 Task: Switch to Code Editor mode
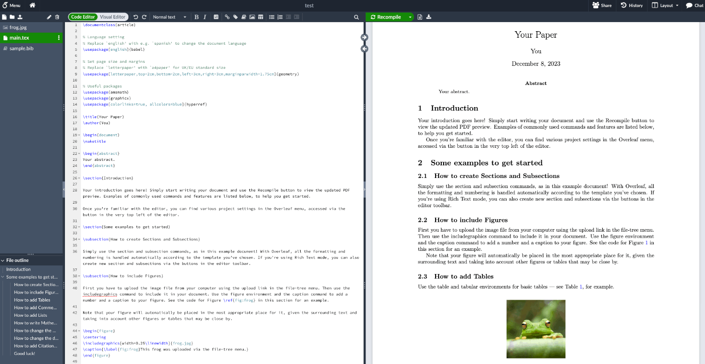coord(83,17)
